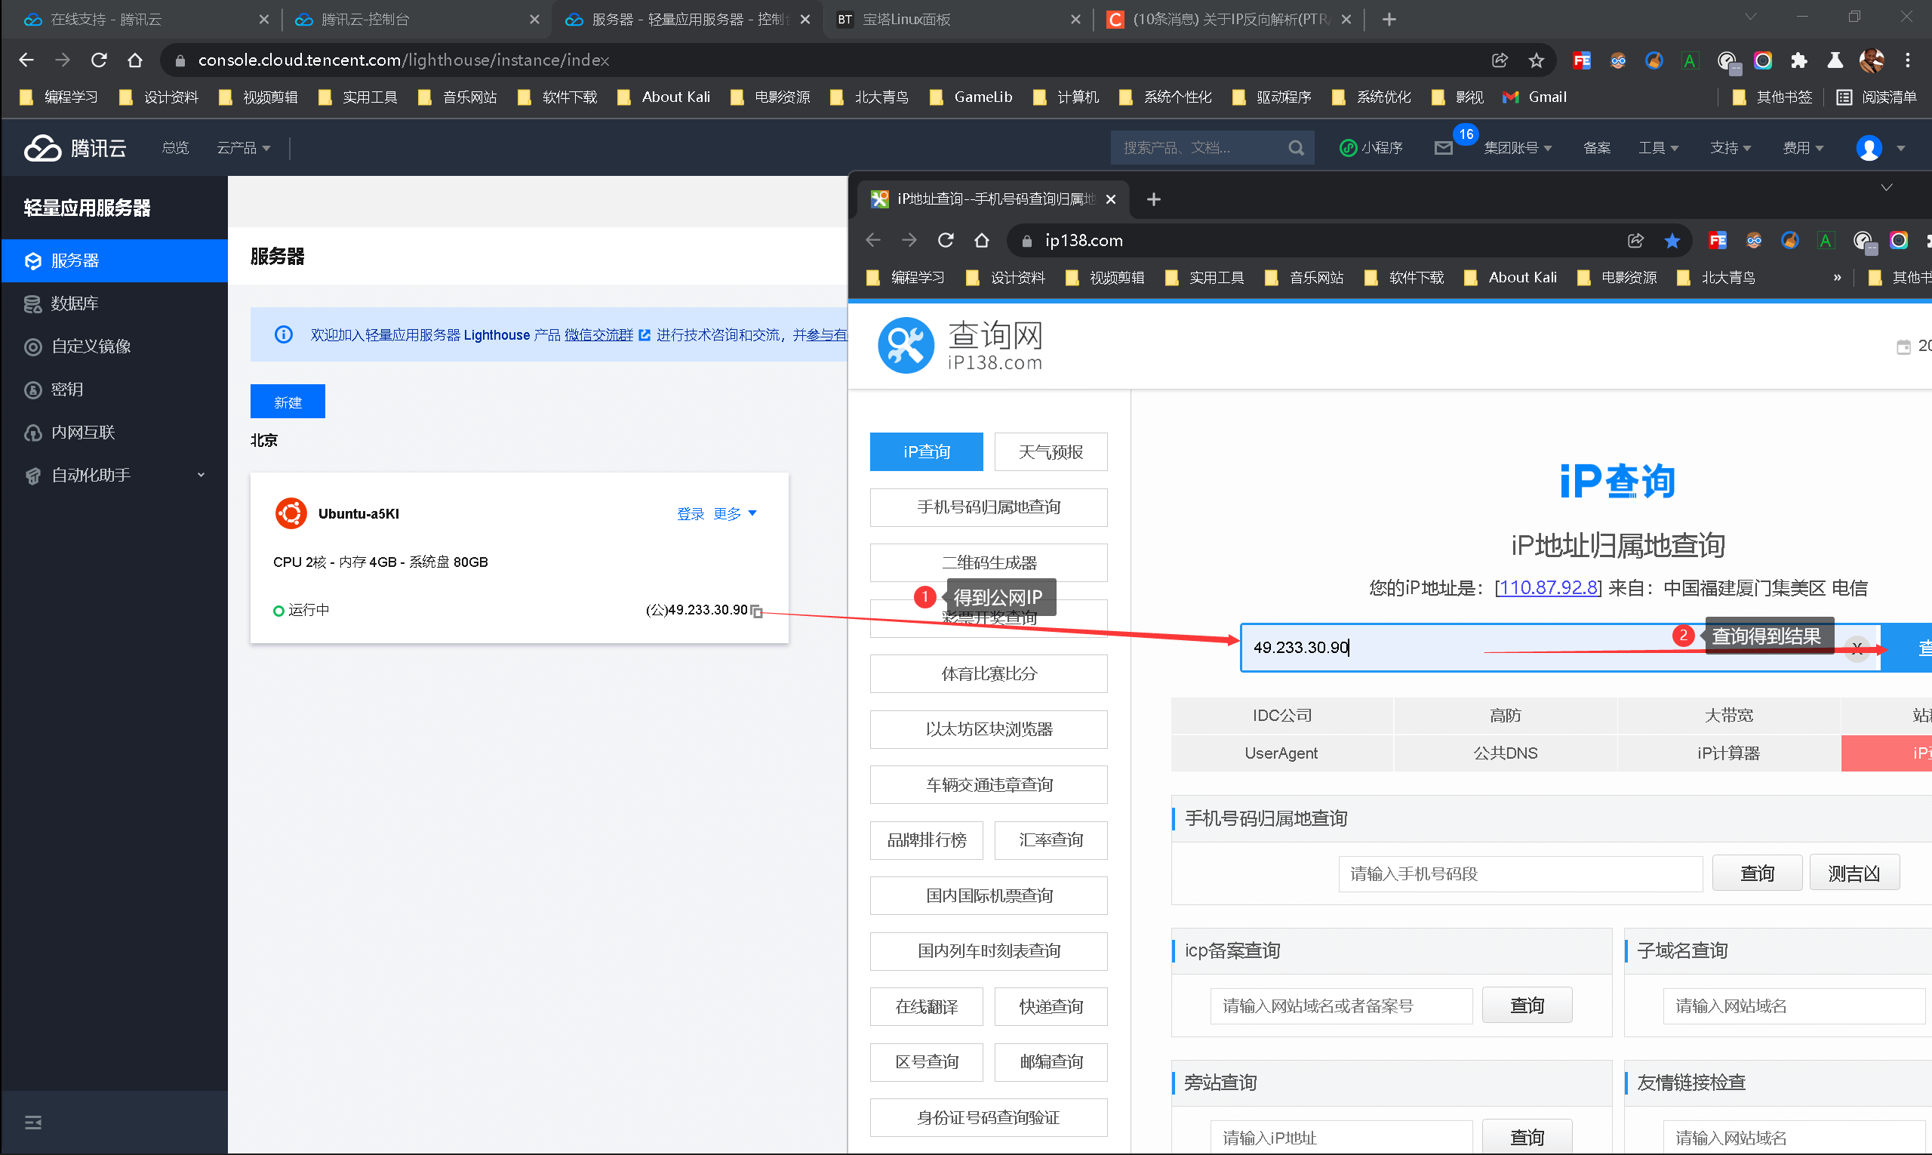
Task: Open the 编程学习 bookmark folder in main browser
Action: point(59,97)
